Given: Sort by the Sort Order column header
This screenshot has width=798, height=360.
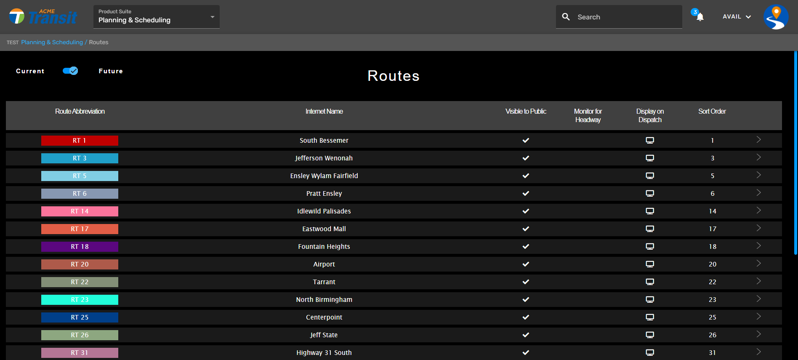Looking at the screenshot, I should [x=712, y=112].
